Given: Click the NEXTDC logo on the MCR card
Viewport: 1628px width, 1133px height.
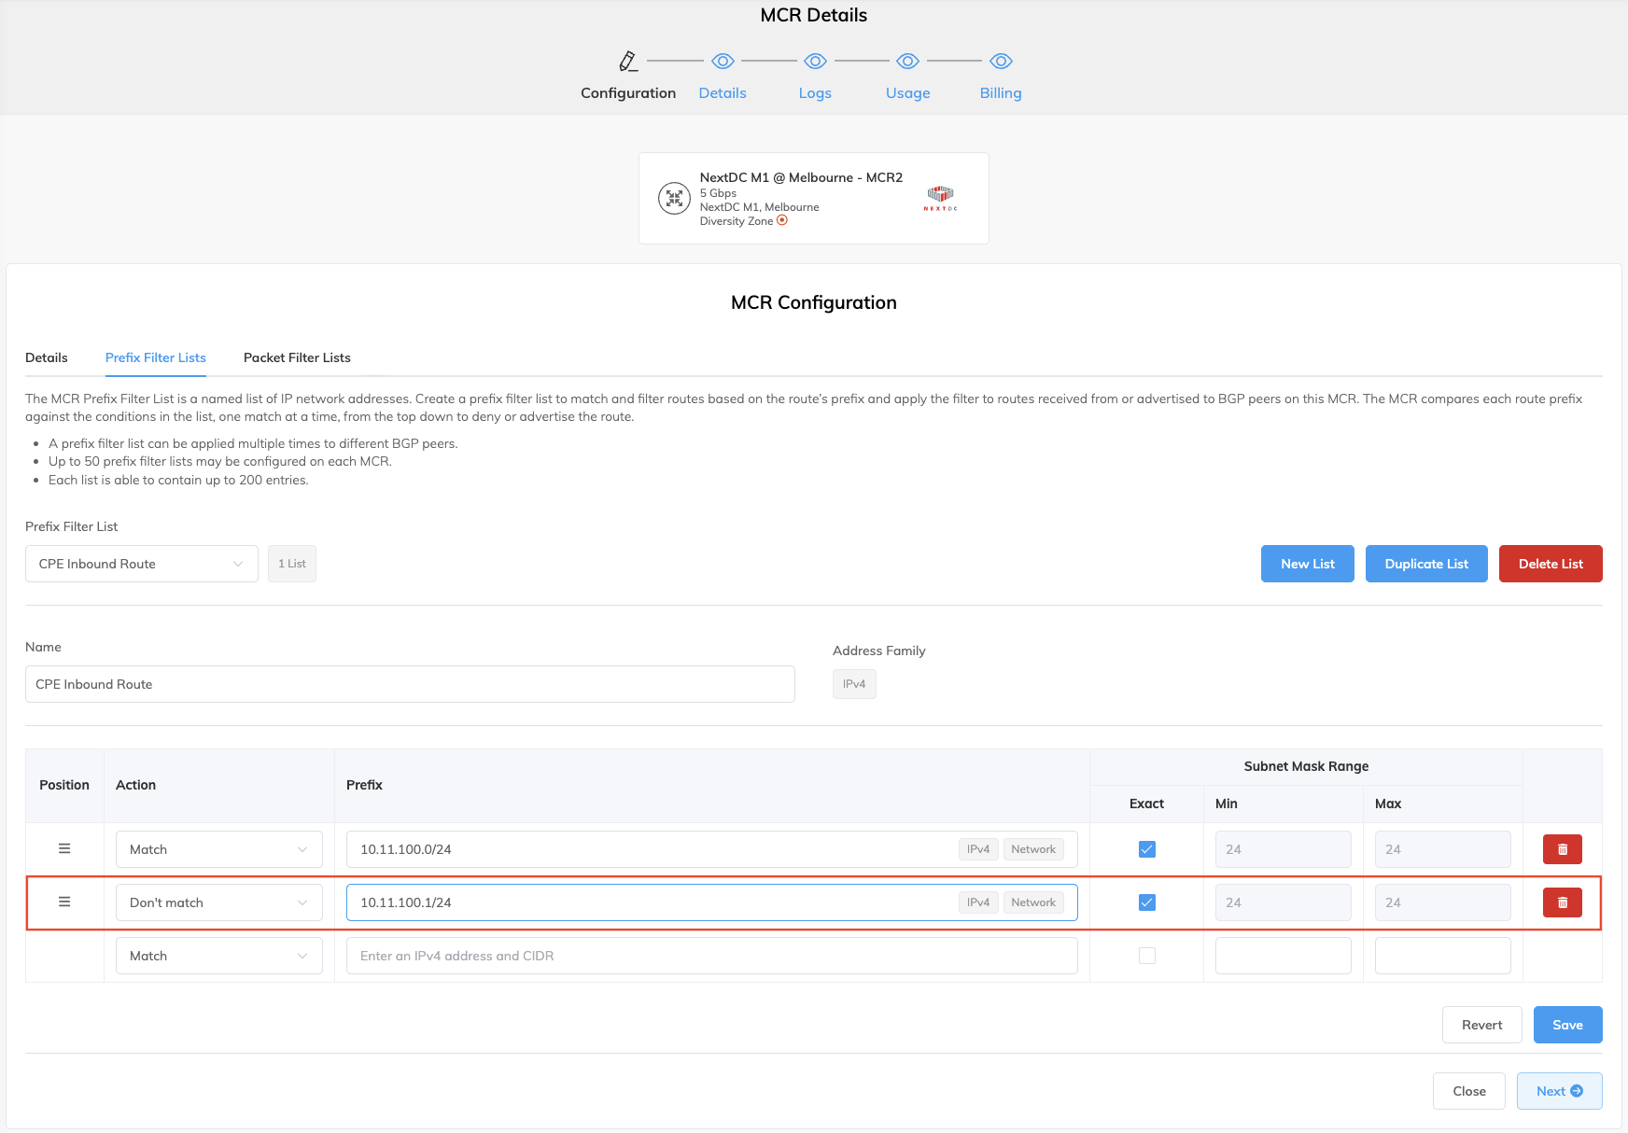Looking at the screenshot, I should (x=939, y=198).
